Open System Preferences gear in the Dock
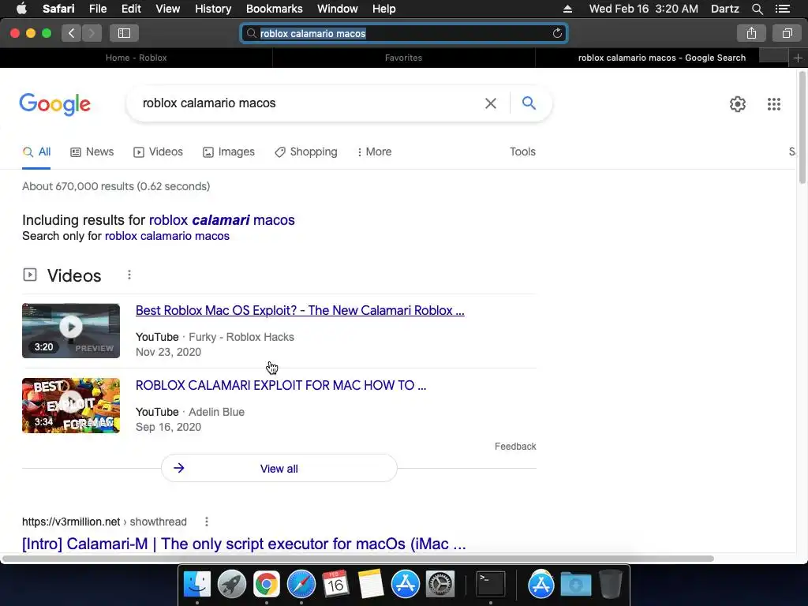808x606 pixels. click(440, 585)
